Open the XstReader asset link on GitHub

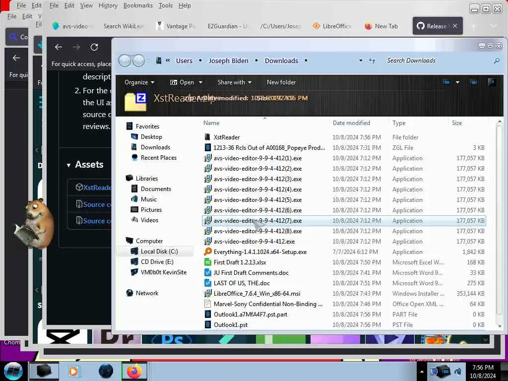tap(97, 188)
